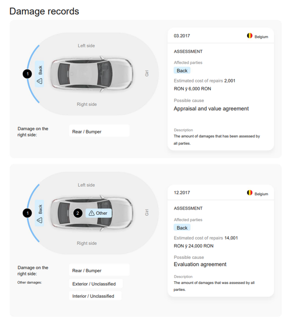The image size is (289, 319).
Task: Click the Evaluation agreement cause text
Action: pos(200,264)
